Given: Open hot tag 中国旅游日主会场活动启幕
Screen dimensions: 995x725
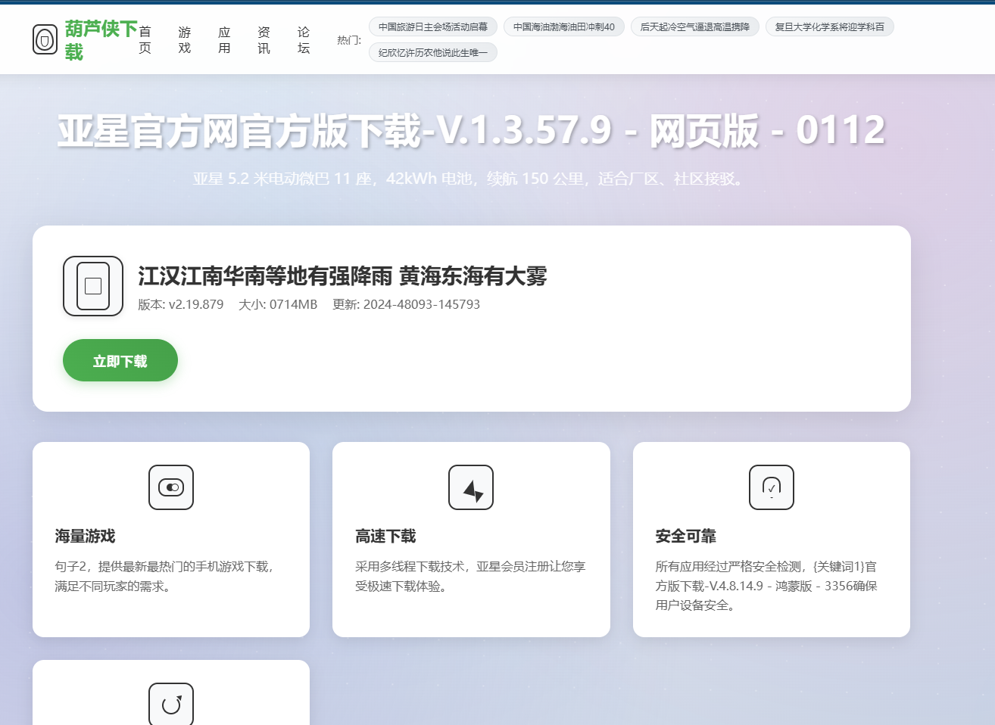Looking at the screenshot, I should click(433, 26).
